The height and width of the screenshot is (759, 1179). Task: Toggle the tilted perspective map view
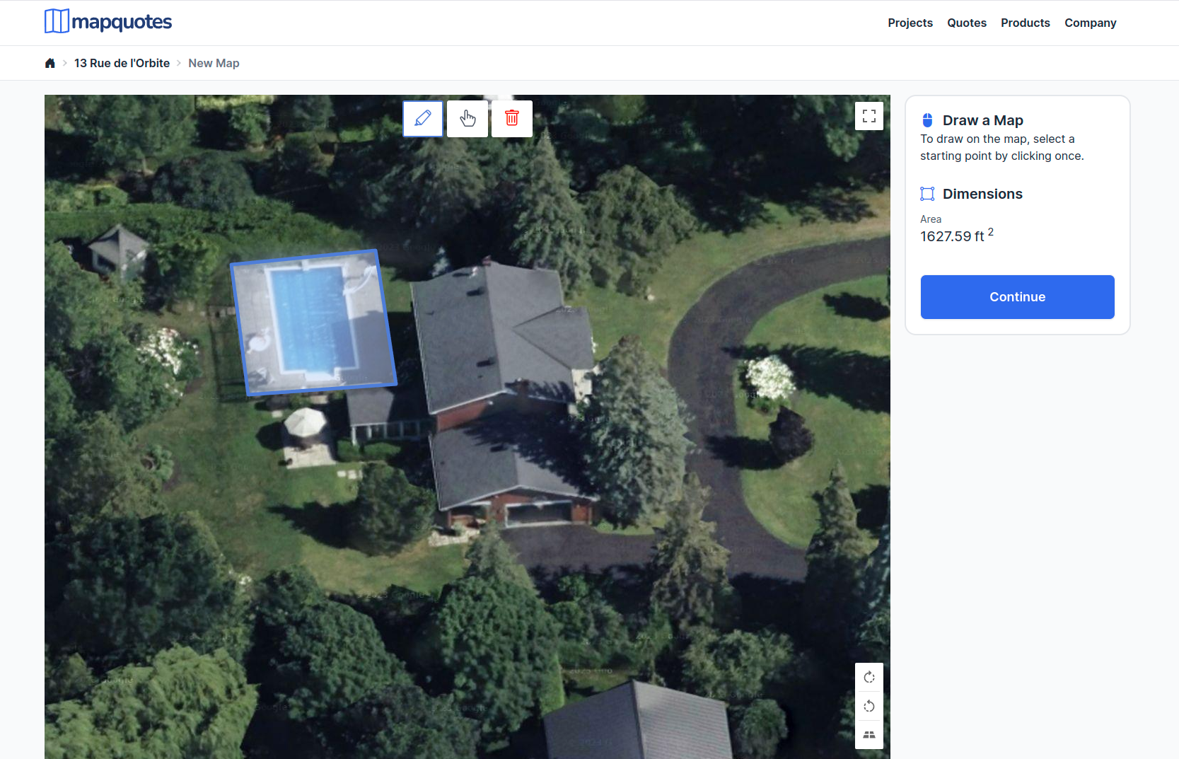(x=869, y=735)
